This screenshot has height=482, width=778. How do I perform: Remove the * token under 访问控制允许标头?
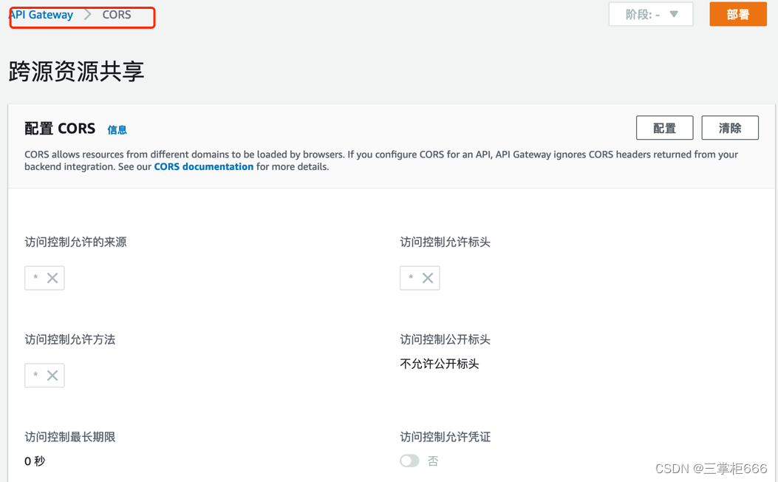click(428, 278)
